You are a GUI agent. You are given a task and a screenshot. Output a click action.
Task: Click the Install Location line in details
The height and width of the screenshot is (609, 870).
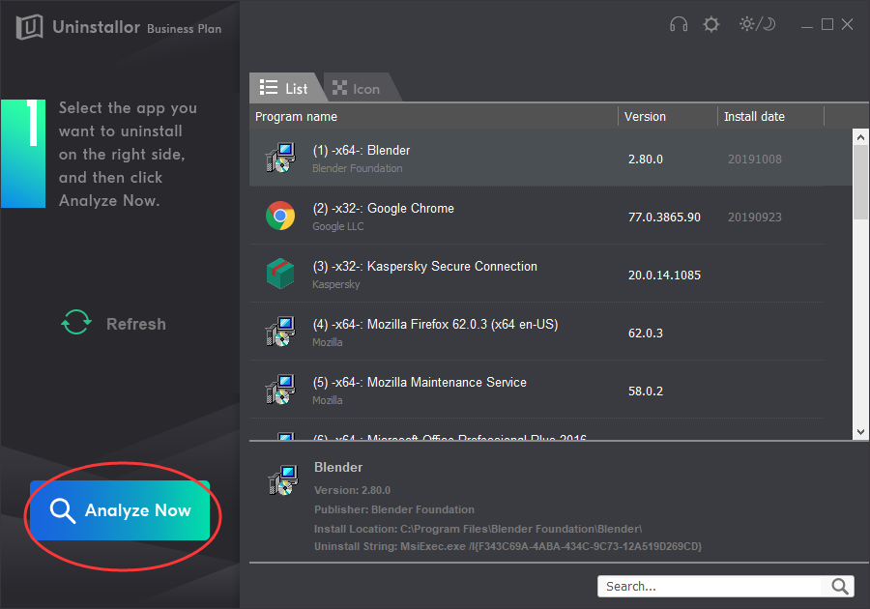[478, 529]
